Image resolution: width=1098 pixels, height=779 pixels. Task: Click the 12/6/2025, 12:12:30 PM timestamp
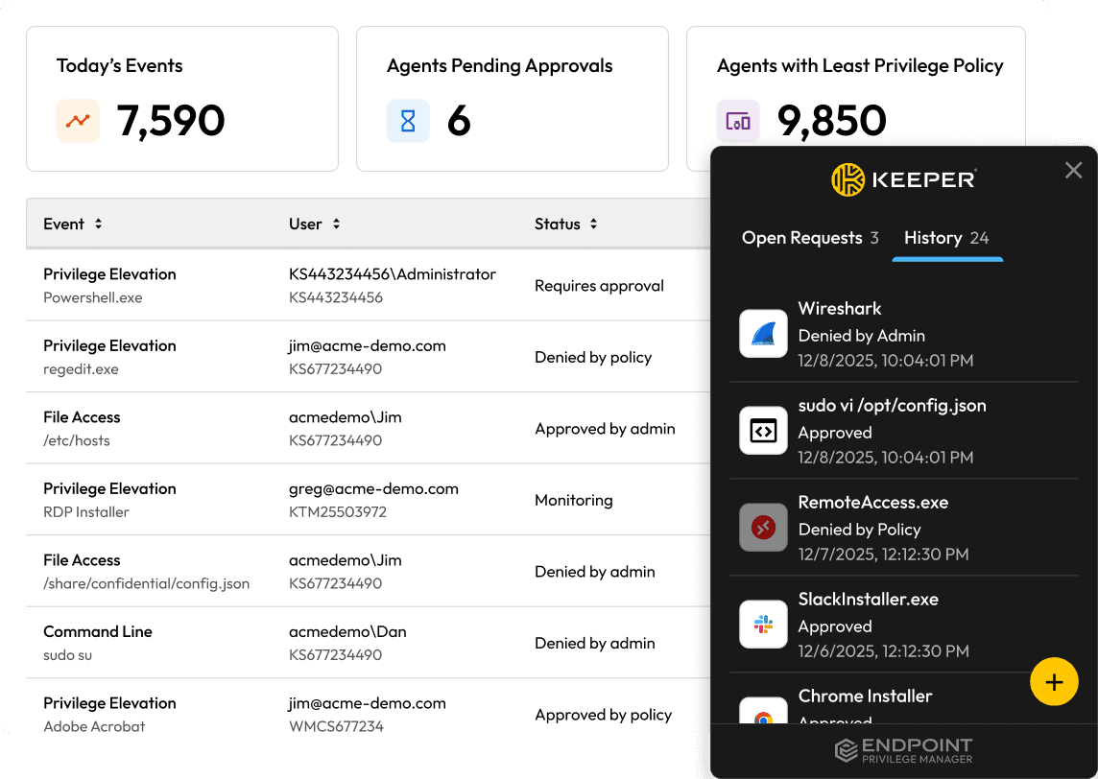[883, 650]
